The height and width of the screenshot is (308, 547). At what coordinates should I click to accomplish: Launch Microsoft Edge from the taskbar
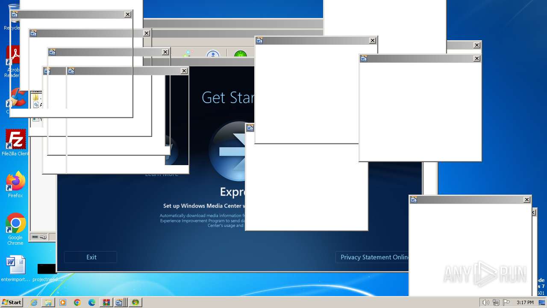(92, 302)
